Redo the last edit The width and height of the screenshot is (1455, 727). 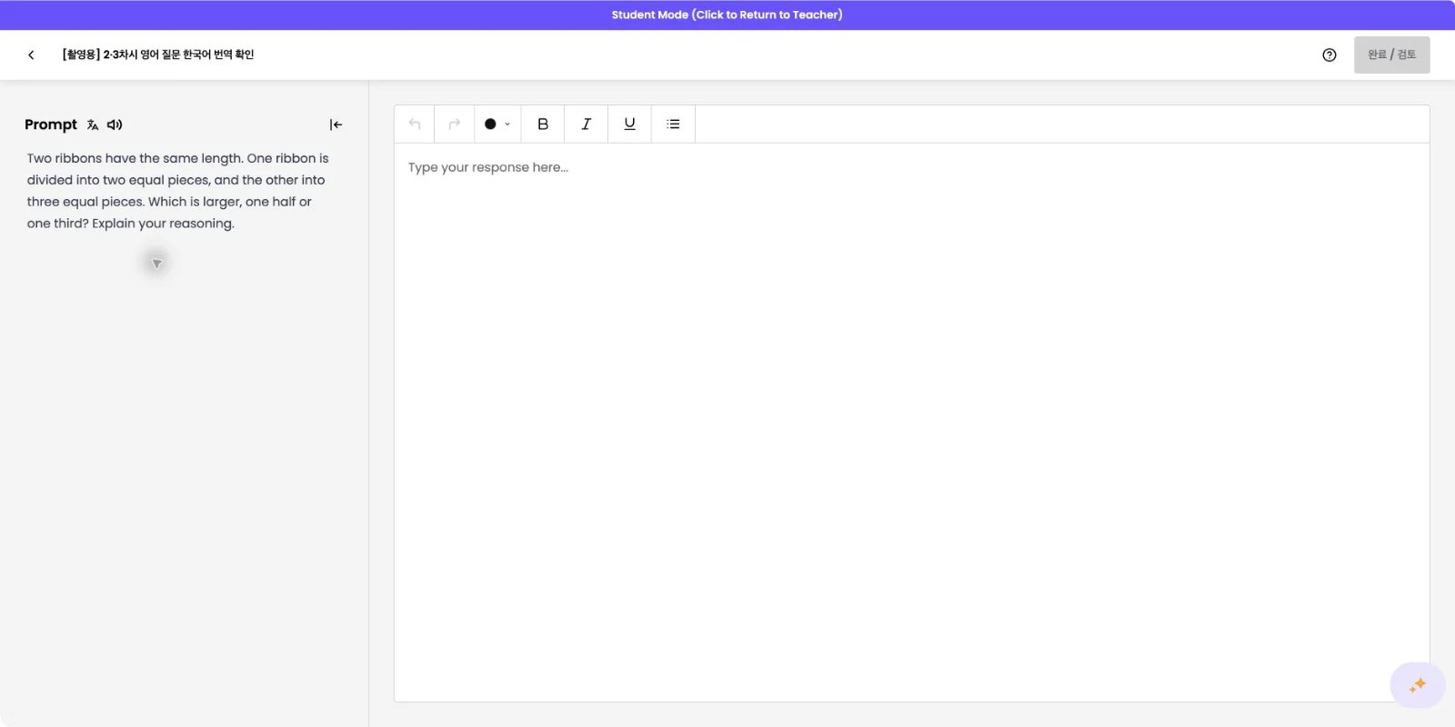(x=455, y=124)
